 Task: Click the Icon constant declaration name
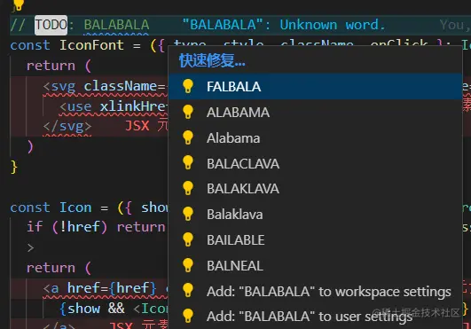(x=75, y=208)
